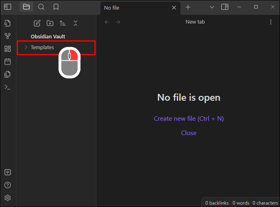The image size is (280, 207).
Task: Click Create new file link
Action: click(x=189, y=119)
